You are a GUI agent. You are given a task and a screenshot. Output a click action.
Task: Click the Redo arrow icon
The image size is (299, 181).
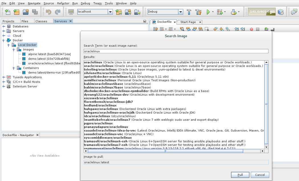click(x=58, y=12)
